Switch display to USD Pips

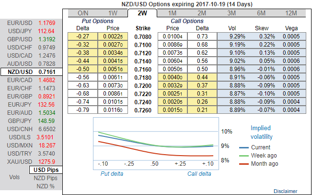46,170
